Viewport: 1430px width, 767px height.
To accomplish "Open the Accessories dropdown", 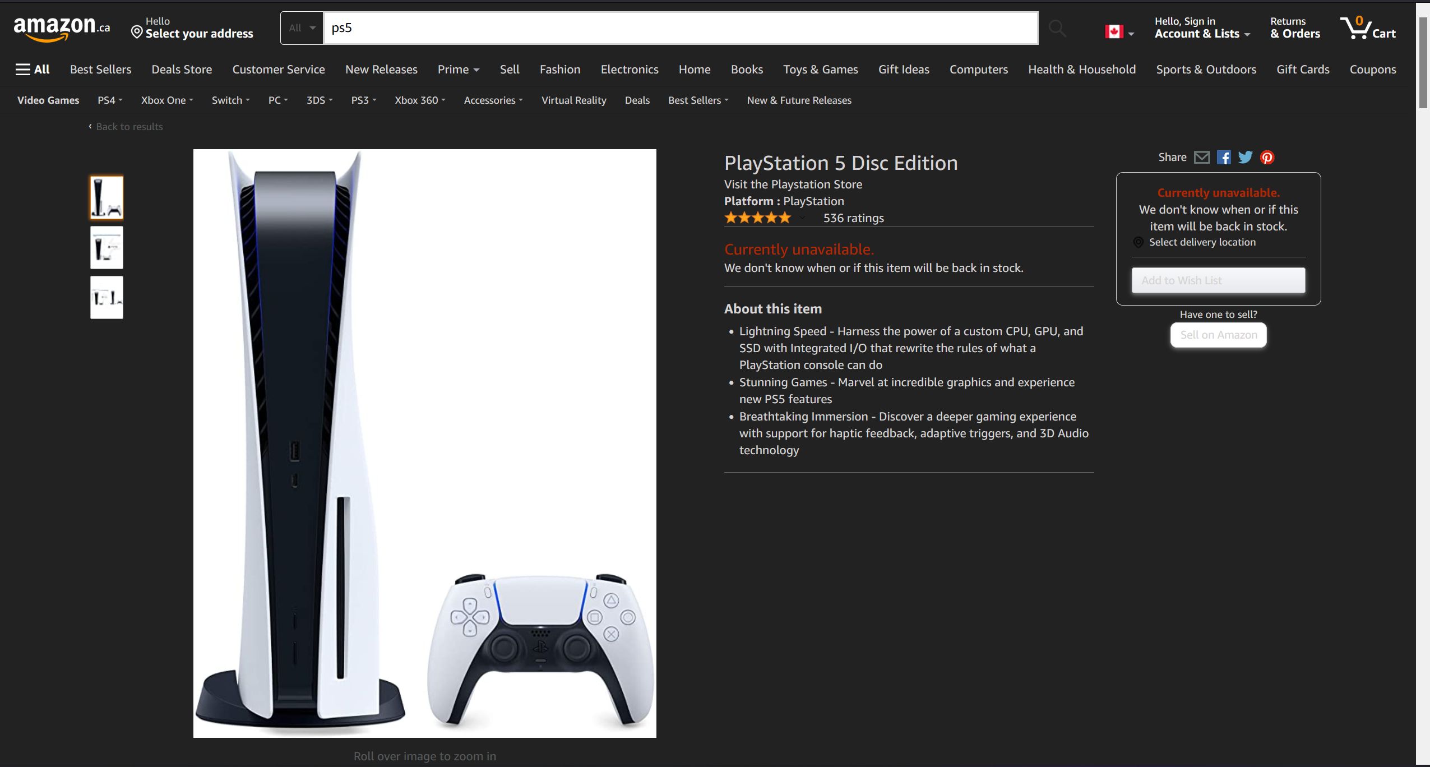I will (x=492, y=100).
